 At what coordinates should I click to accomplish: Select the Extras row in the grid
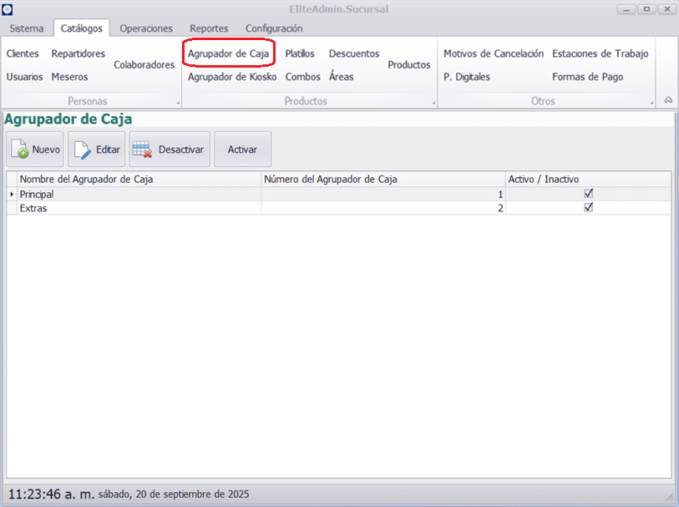coord(134,208)
